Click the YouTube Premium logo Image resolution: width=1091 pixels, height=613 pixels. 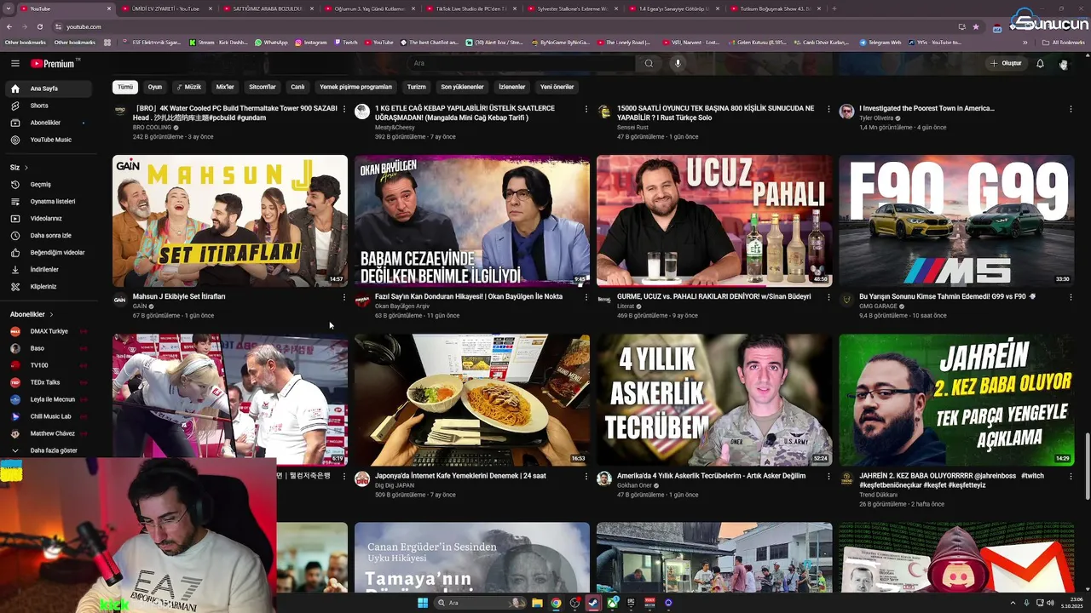click(x=53, y=63)
